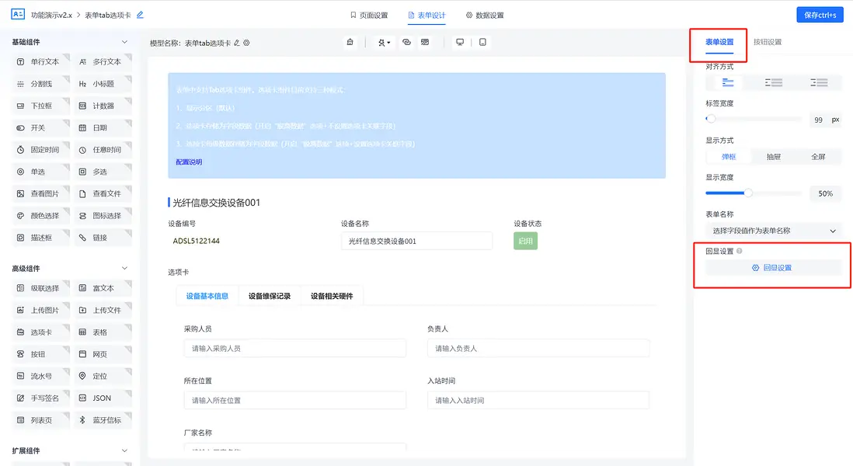Open desktop preview mode in the toolbar
Viewport: 853px width, 466px height.
(x=459, y=41)
